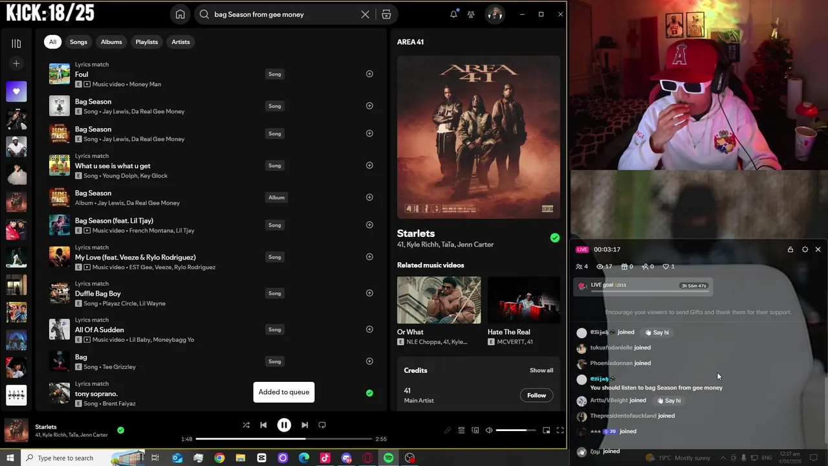This screenshot has height=466, width=828.
Task: Adjust the volume slider
Action: click(516, 430)
